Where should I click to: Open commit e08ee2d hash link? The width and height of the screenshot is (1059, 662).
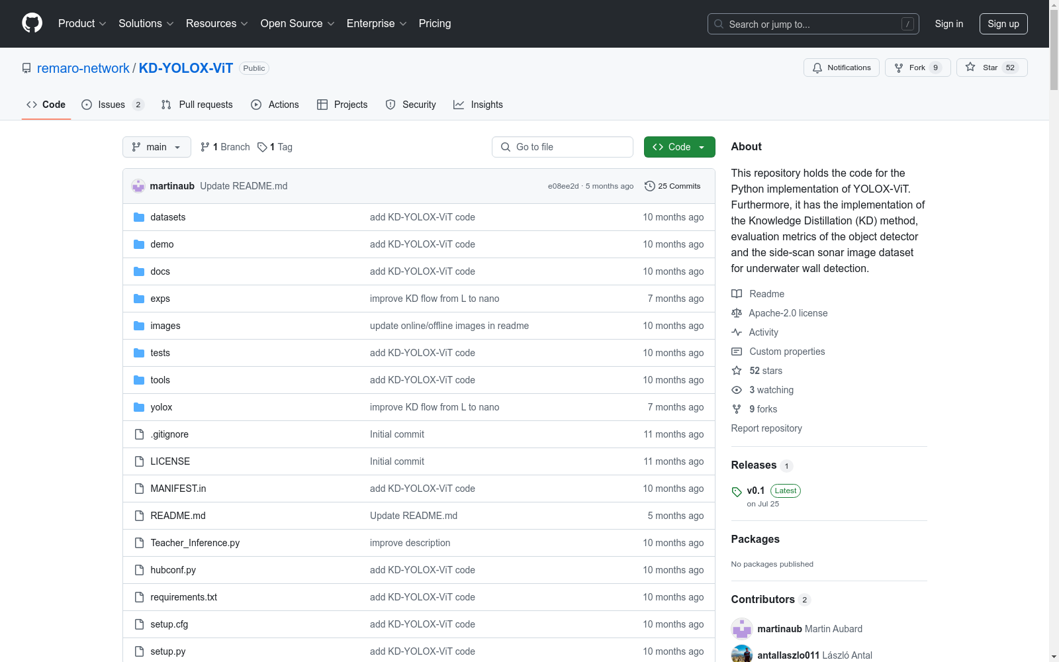pyautogui.click(x=563, y=186)
